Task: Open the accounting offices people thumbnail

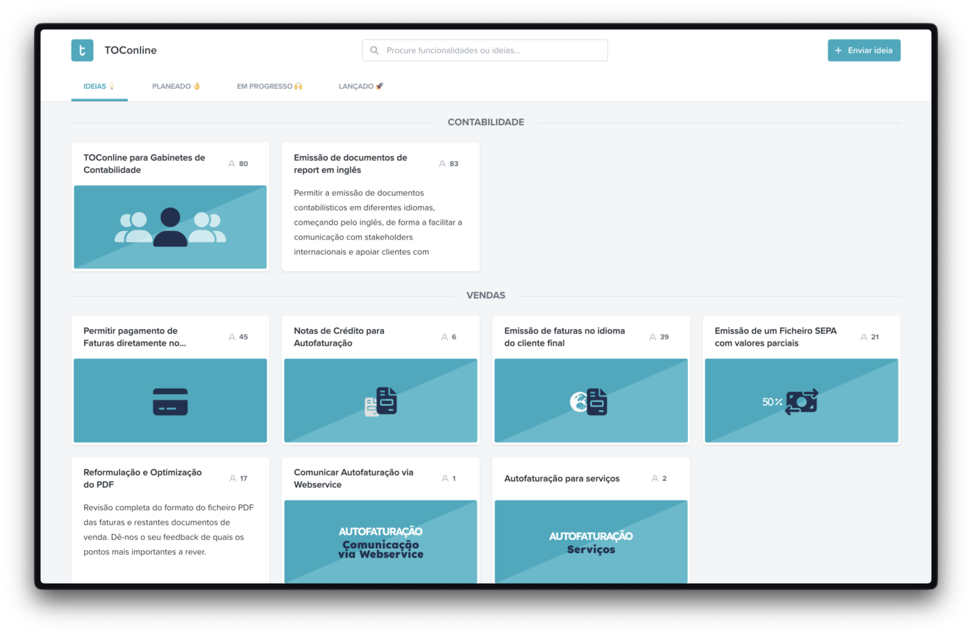Action: (170, 227)
